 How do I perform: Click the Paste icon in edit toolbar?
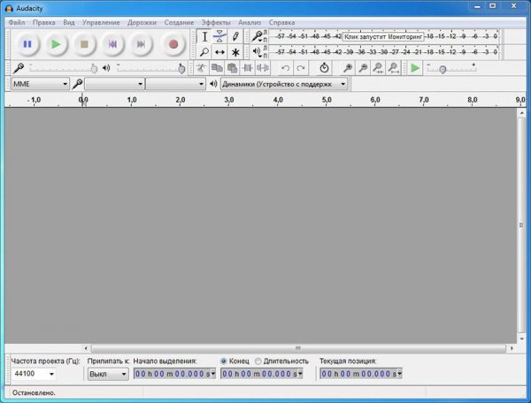(232, 68)
